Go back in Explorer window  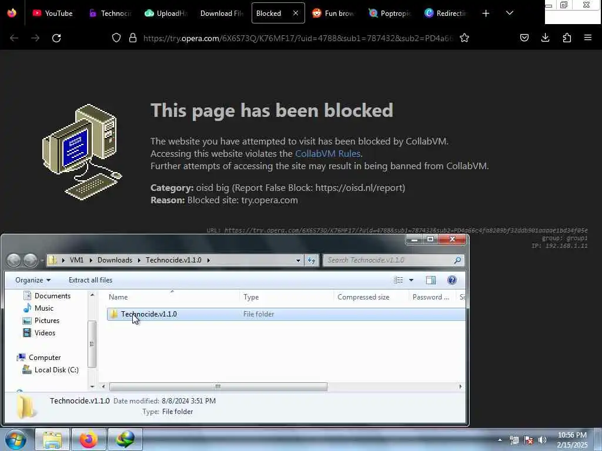[x=14, y=260]
